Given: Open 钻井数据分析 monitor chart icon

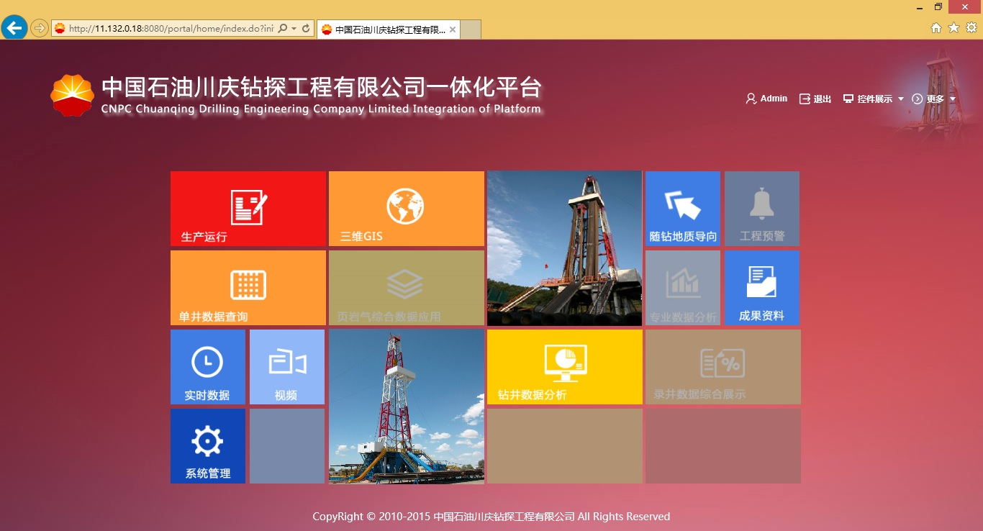Looking at the screenshot, I should click(x=565, y=363).
